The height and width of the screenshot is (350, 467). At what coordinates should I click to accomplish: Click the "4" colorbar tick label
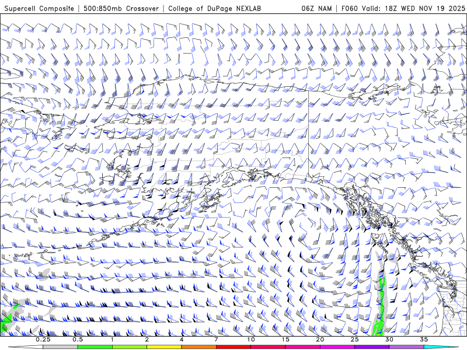click(x=182, y=339)
